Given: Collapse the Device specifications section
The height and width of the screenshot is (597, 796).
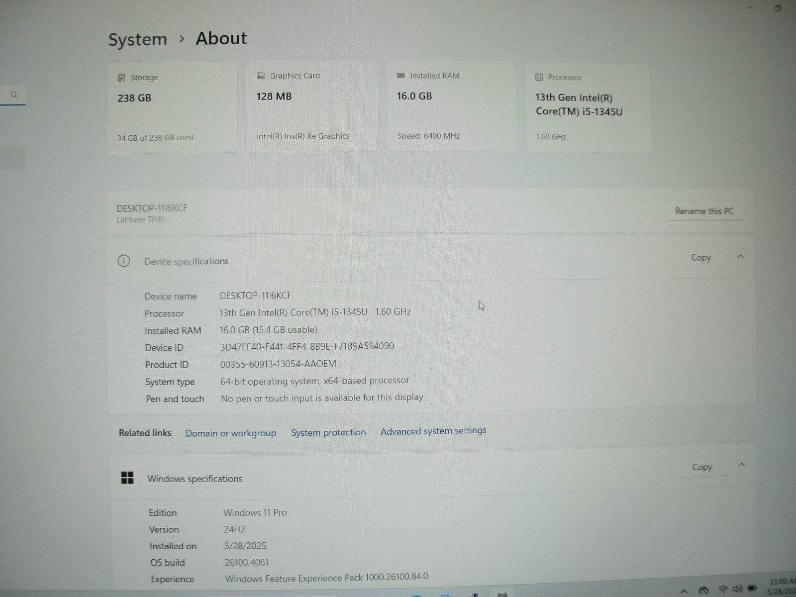Looking at the screenshot, I should coord(741,257).
